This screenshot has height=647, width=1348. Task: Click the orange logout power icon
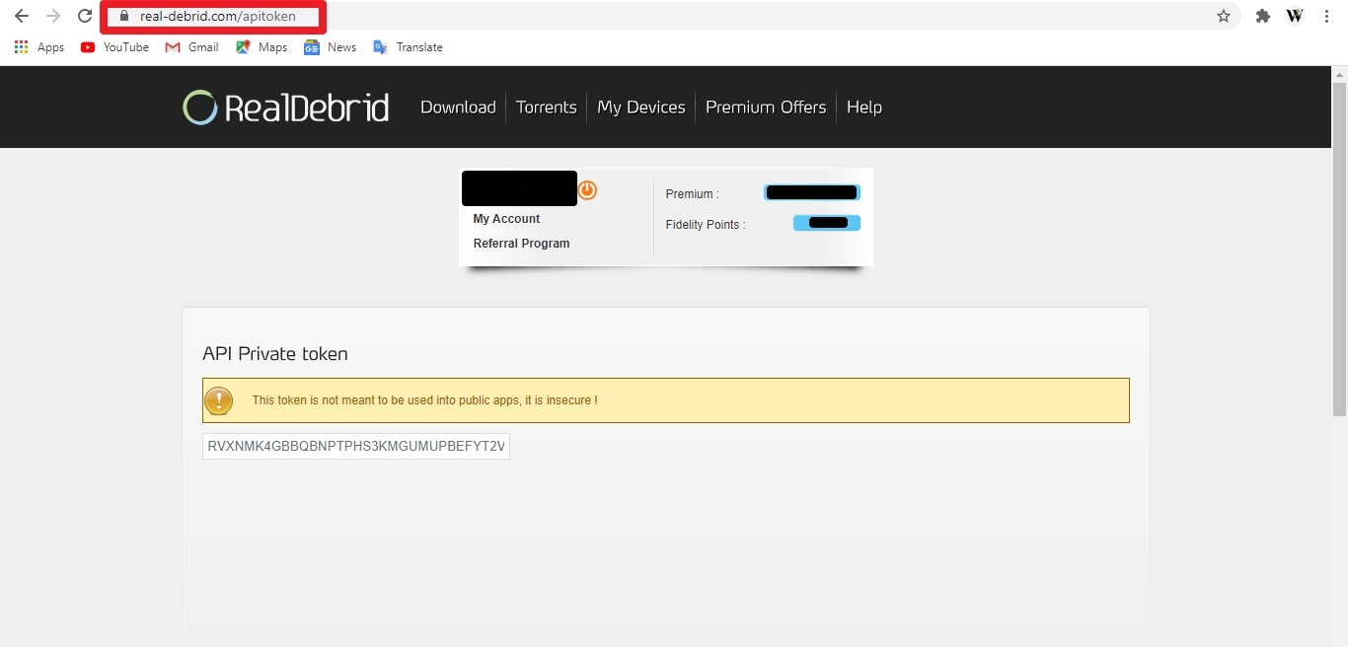587,189
